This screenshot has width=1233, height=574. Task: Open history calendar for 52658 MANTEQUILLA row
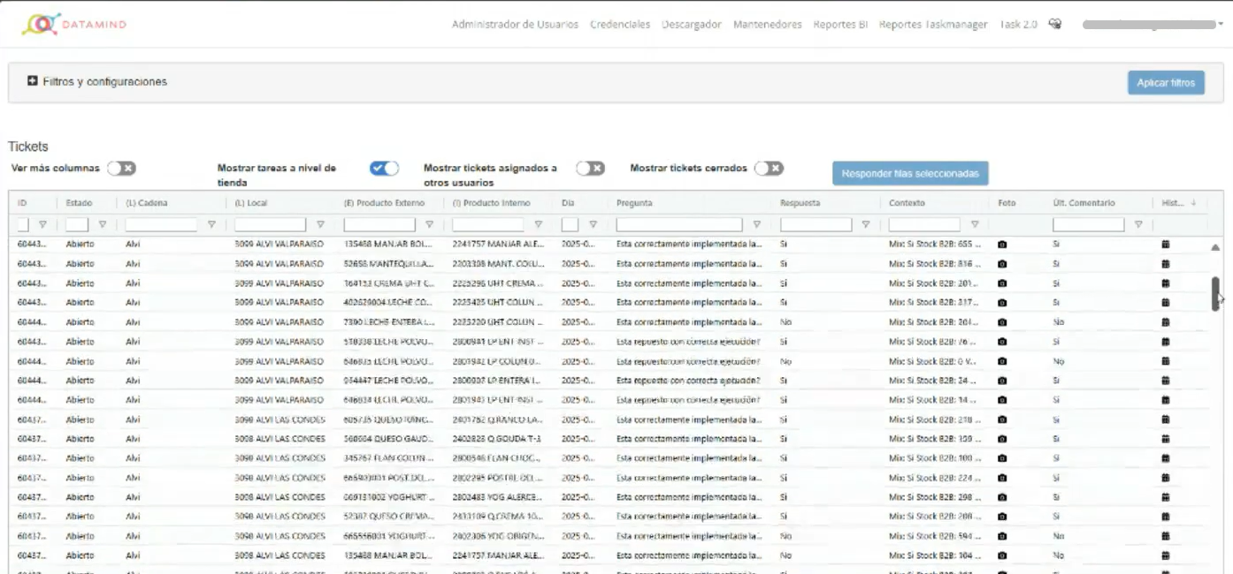[x=1166, y=263]
